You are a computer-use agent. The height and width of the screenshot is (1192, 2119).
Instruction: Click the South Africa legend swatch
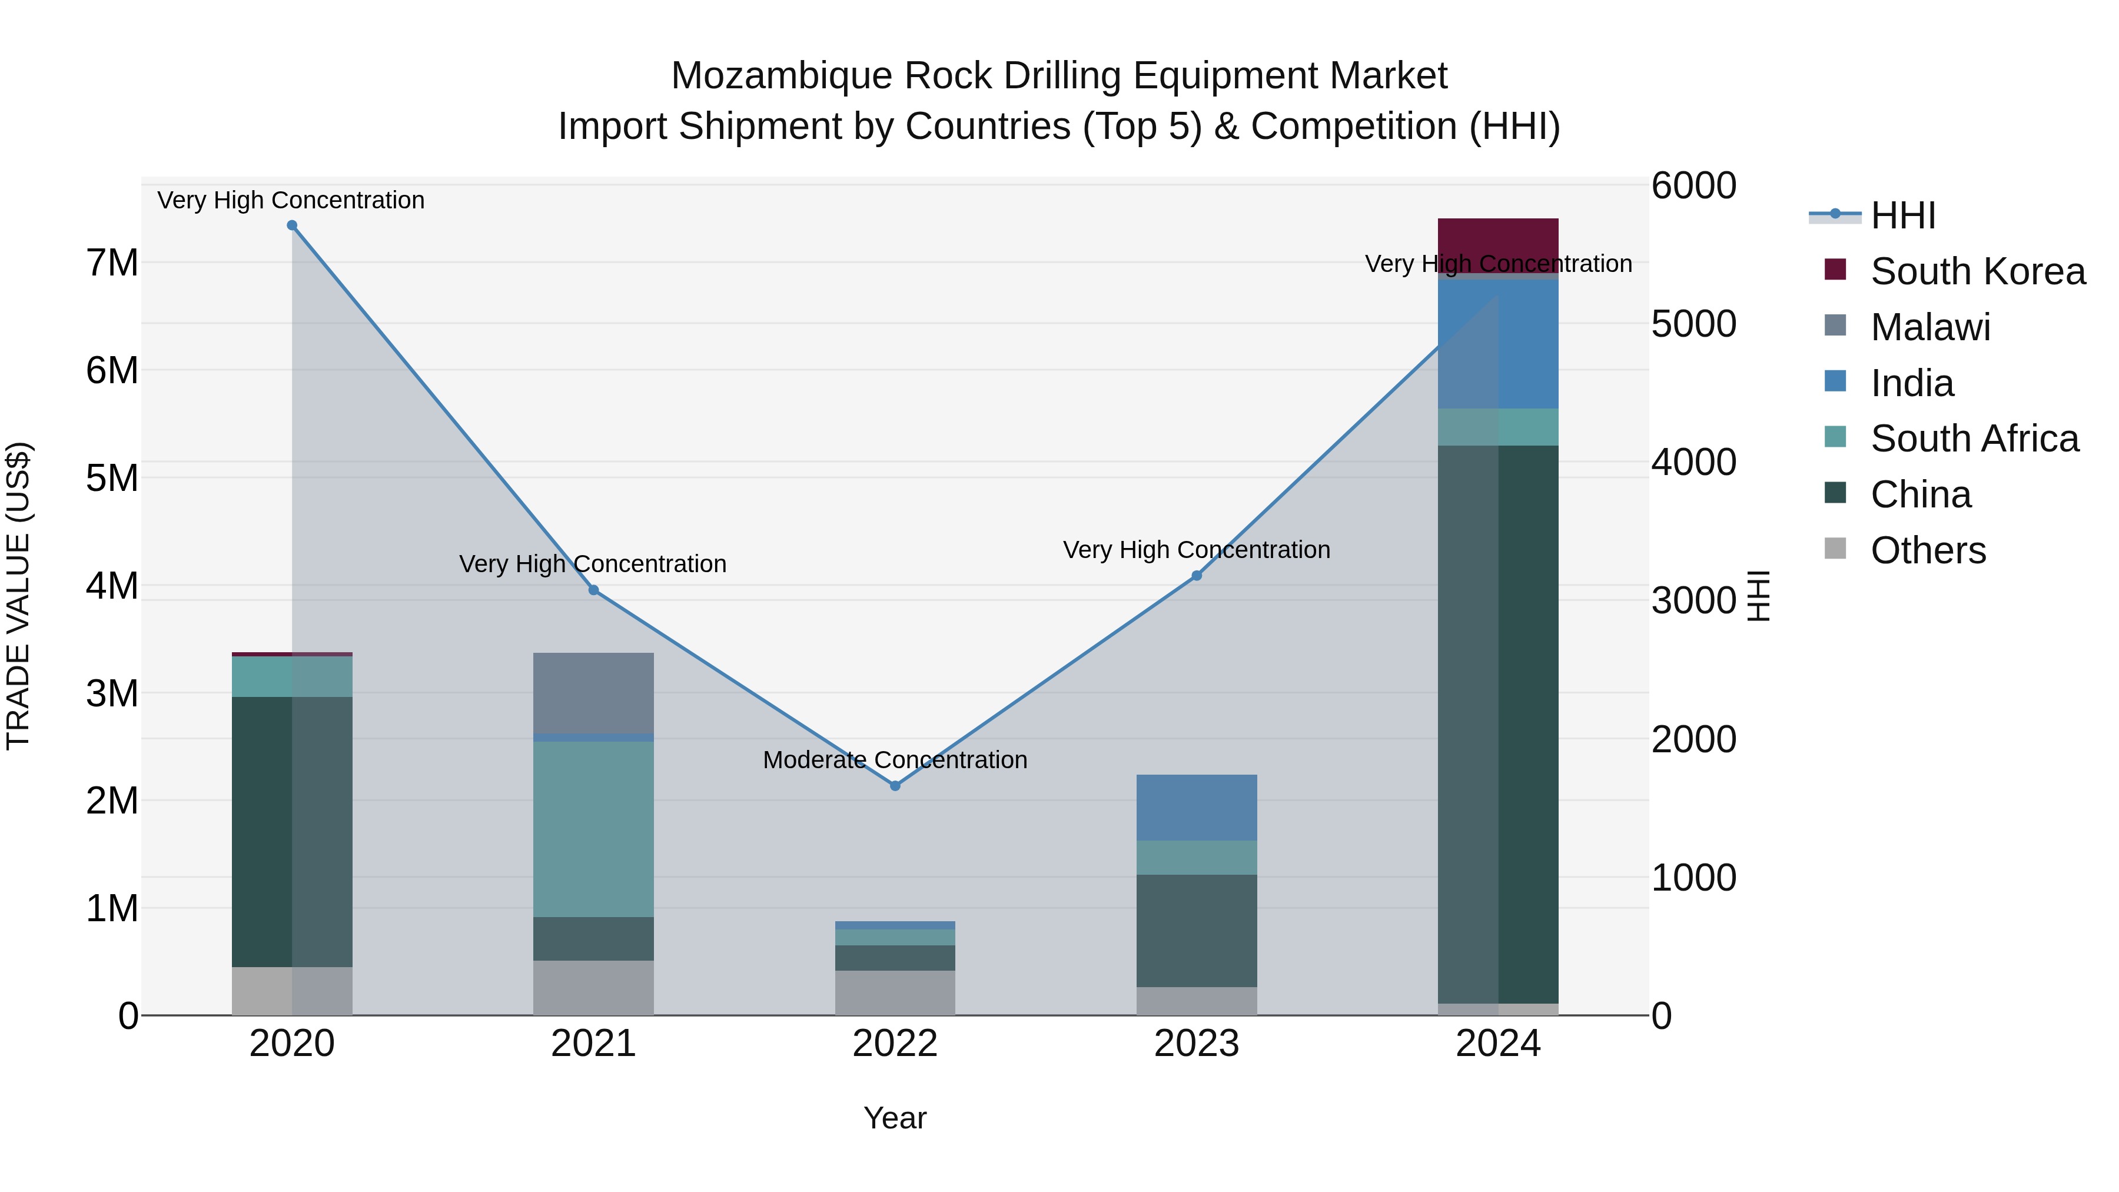tap(1835, 436)
